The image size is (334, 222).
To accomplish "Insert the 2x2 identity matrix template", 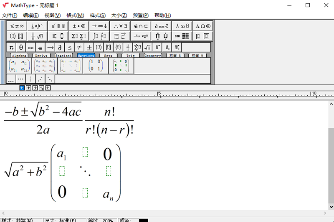I will pos(95,66).
